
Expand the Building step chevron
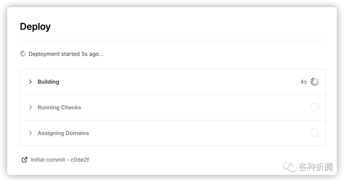[31, 82]
